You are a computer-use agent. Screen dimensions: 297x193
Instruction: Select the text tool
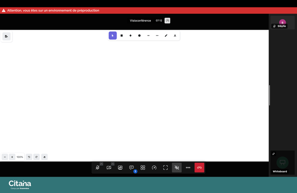click(x=175, y=35)
